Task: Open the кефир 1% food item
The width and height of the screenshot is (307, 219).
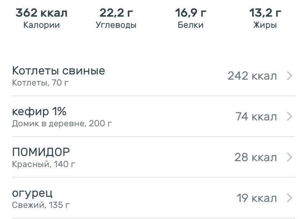Action: click(39, 112)
